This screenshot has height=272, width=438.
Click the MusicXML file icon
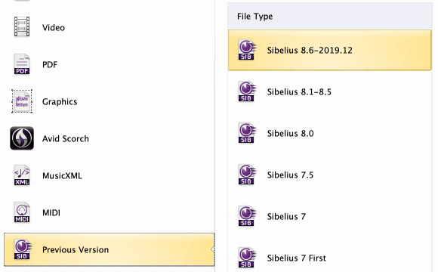click(x=22, y=175)
